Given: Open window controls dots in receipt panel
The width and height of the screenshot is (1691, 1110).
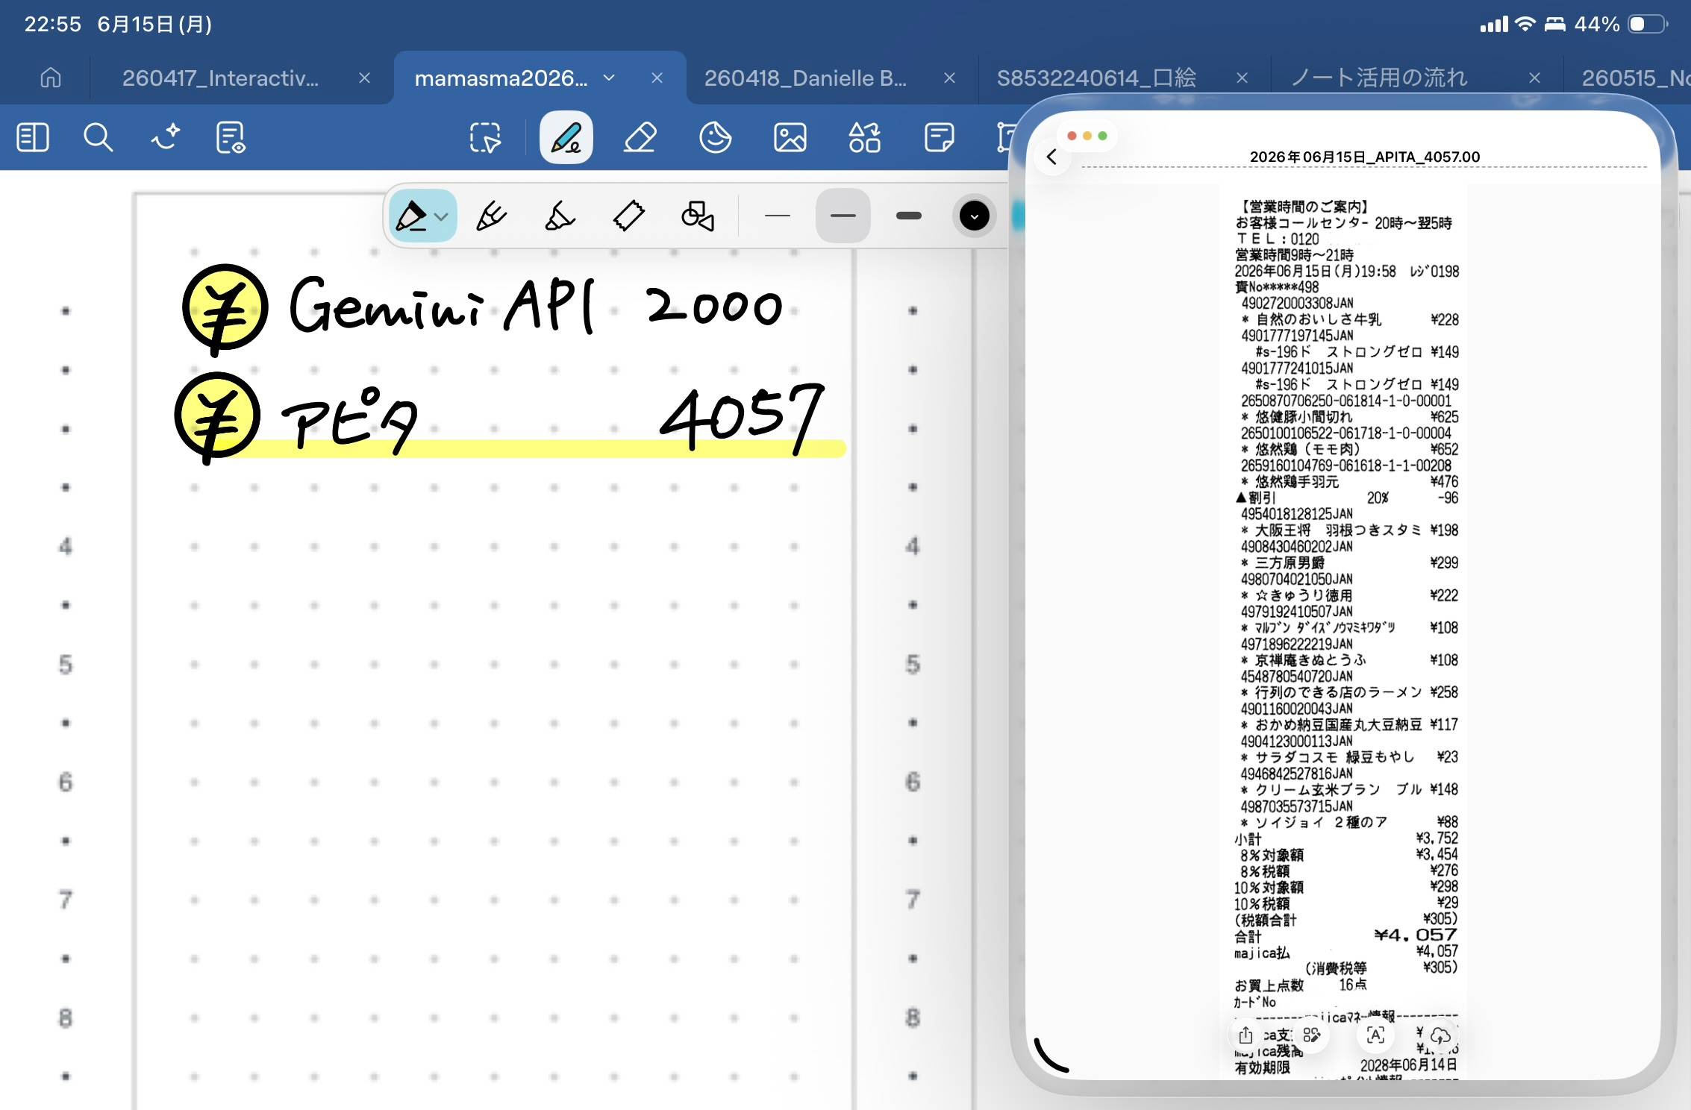Looking at the screenshot, I should tap(1087, 136).
